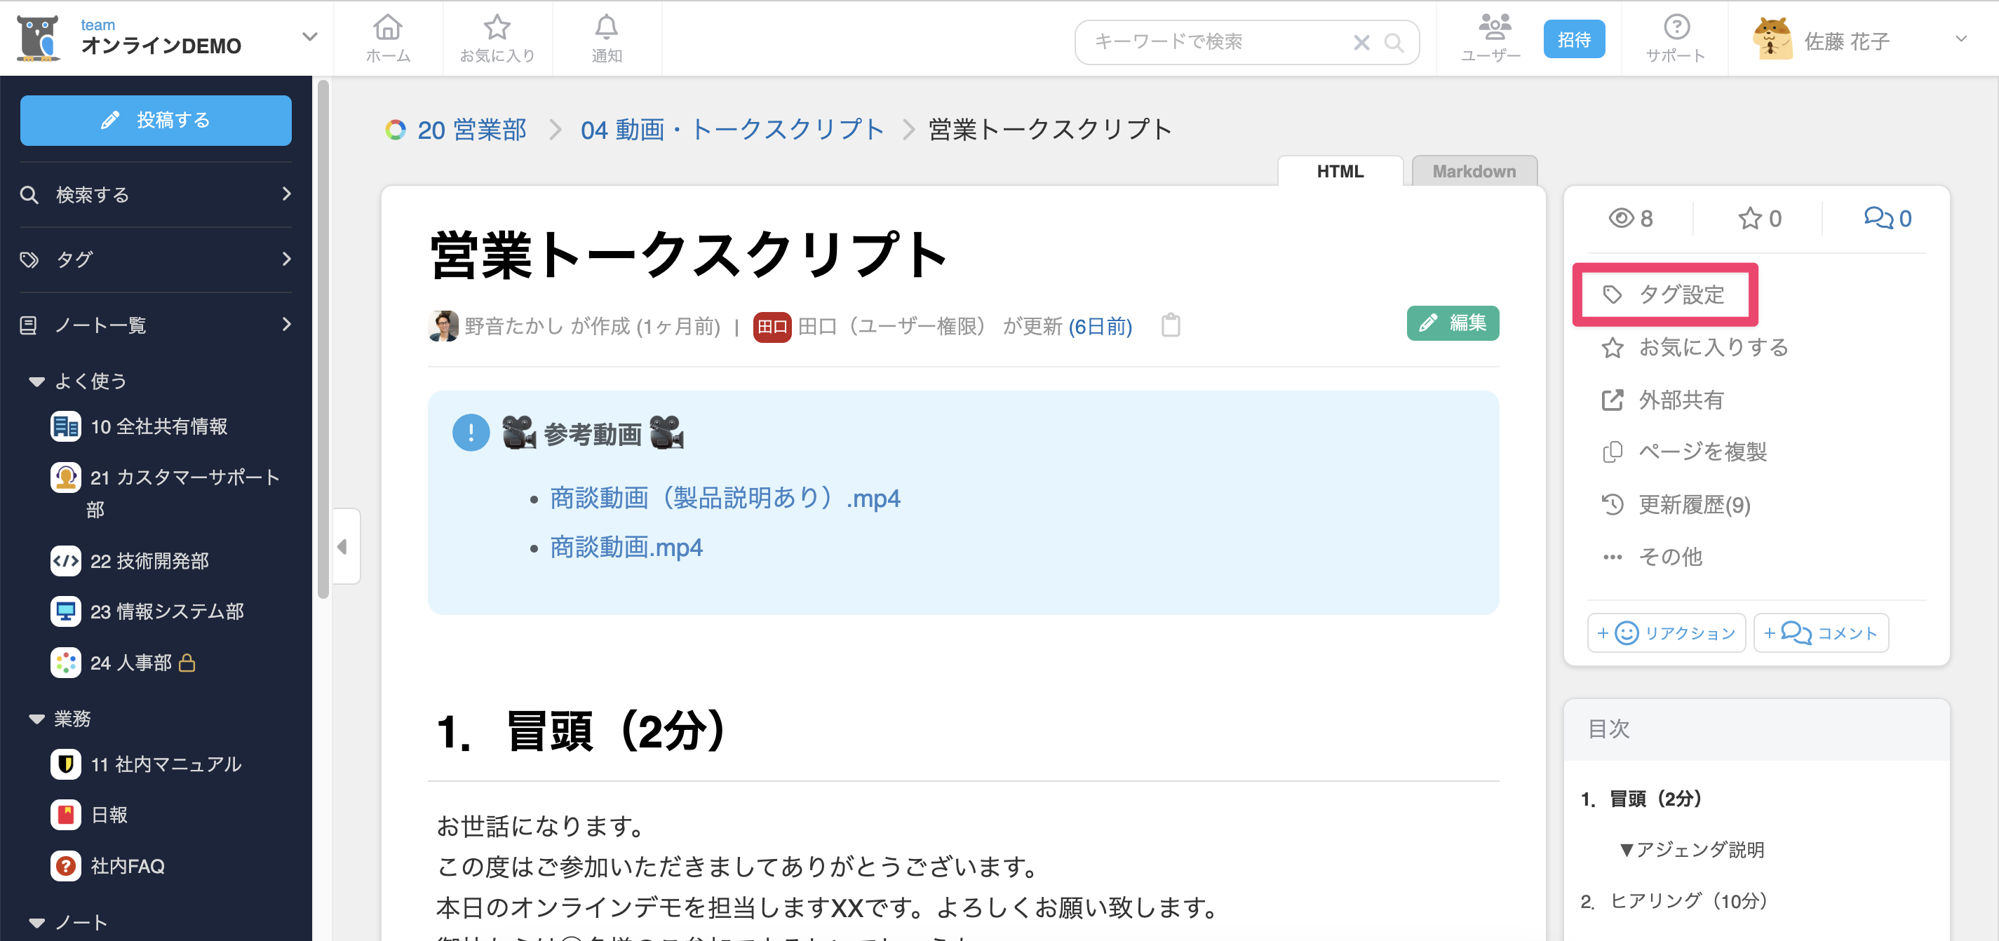
Task: Click the green 編集 edit button
Action: click(x=1452, y=323)
